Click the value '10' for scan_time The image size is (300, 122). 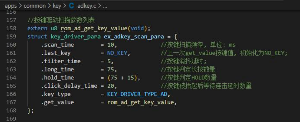[x=110, y=45]
